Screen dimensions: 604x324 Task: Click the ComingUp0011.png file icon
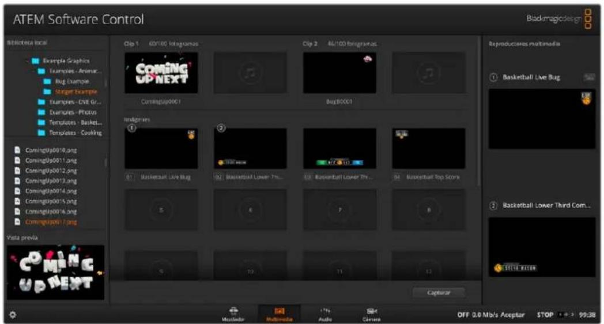point(17,160)
